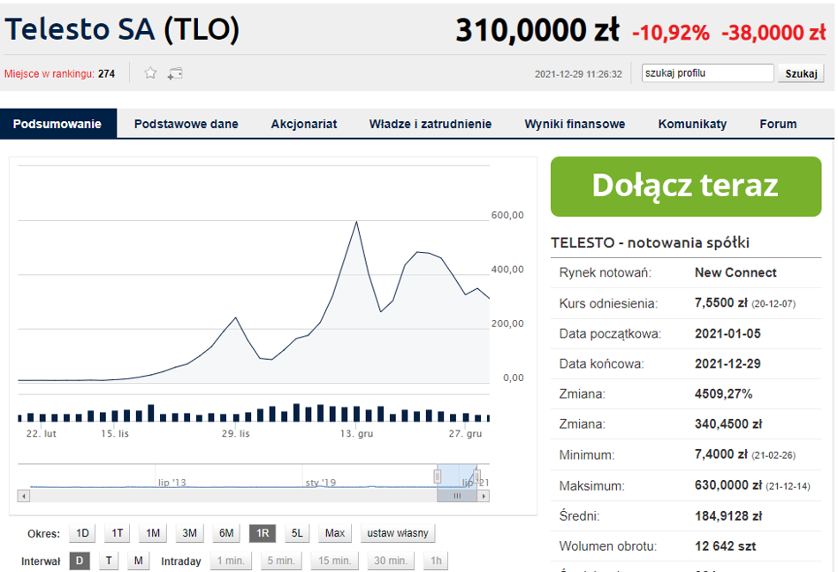Click the -10,92% price change
838x572 pixels.
671,33
